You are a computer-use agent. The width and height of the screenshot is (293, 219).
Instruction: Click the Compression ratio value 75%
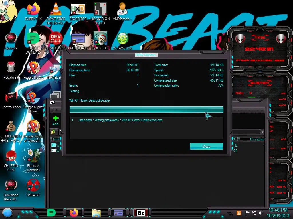221,86
